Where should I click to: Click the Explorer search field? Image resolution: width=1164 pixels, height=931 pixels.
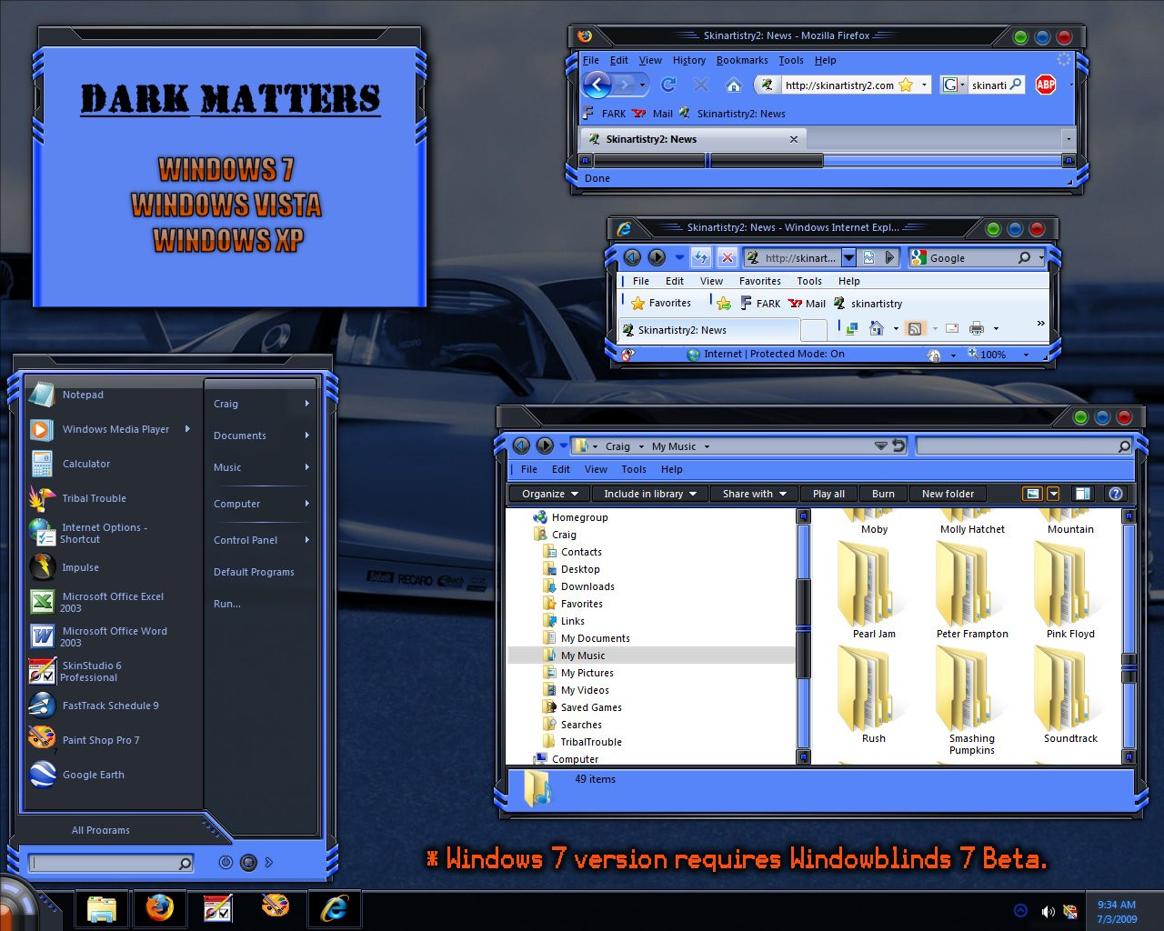[1024, 446]
